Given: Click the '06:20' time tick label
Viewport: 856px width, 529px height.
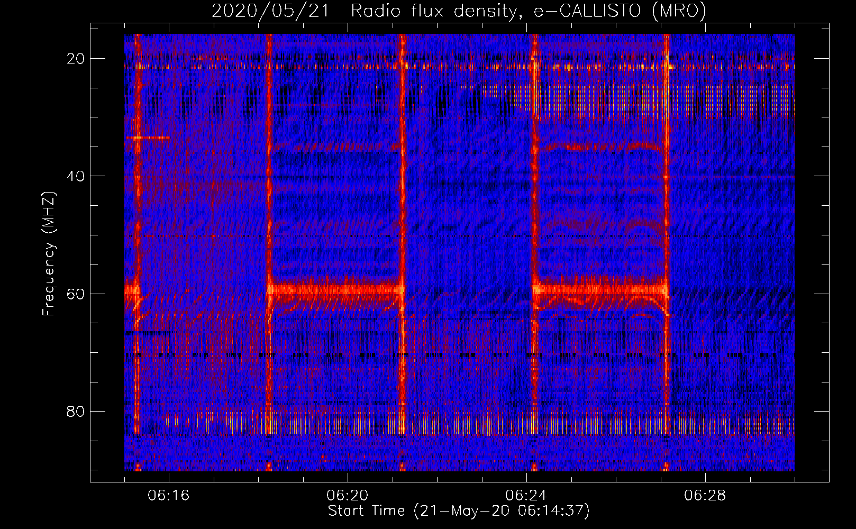Looking at the screenshot, I should pos(348,495).
